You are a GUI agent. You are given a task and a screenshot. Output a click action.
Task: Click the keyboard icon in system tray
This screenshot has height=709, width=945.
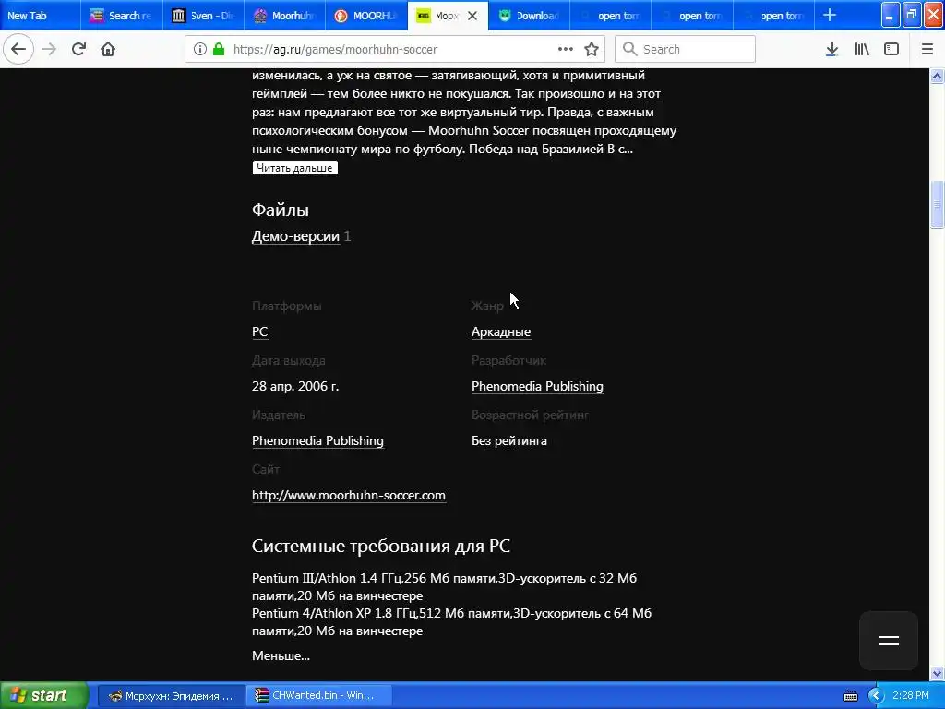pyautogui.click(x=850, y=696)
